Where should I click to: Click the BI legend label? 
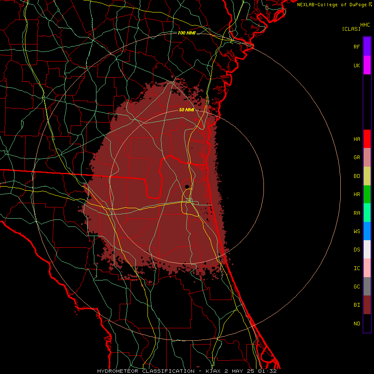tap(357, 305)
